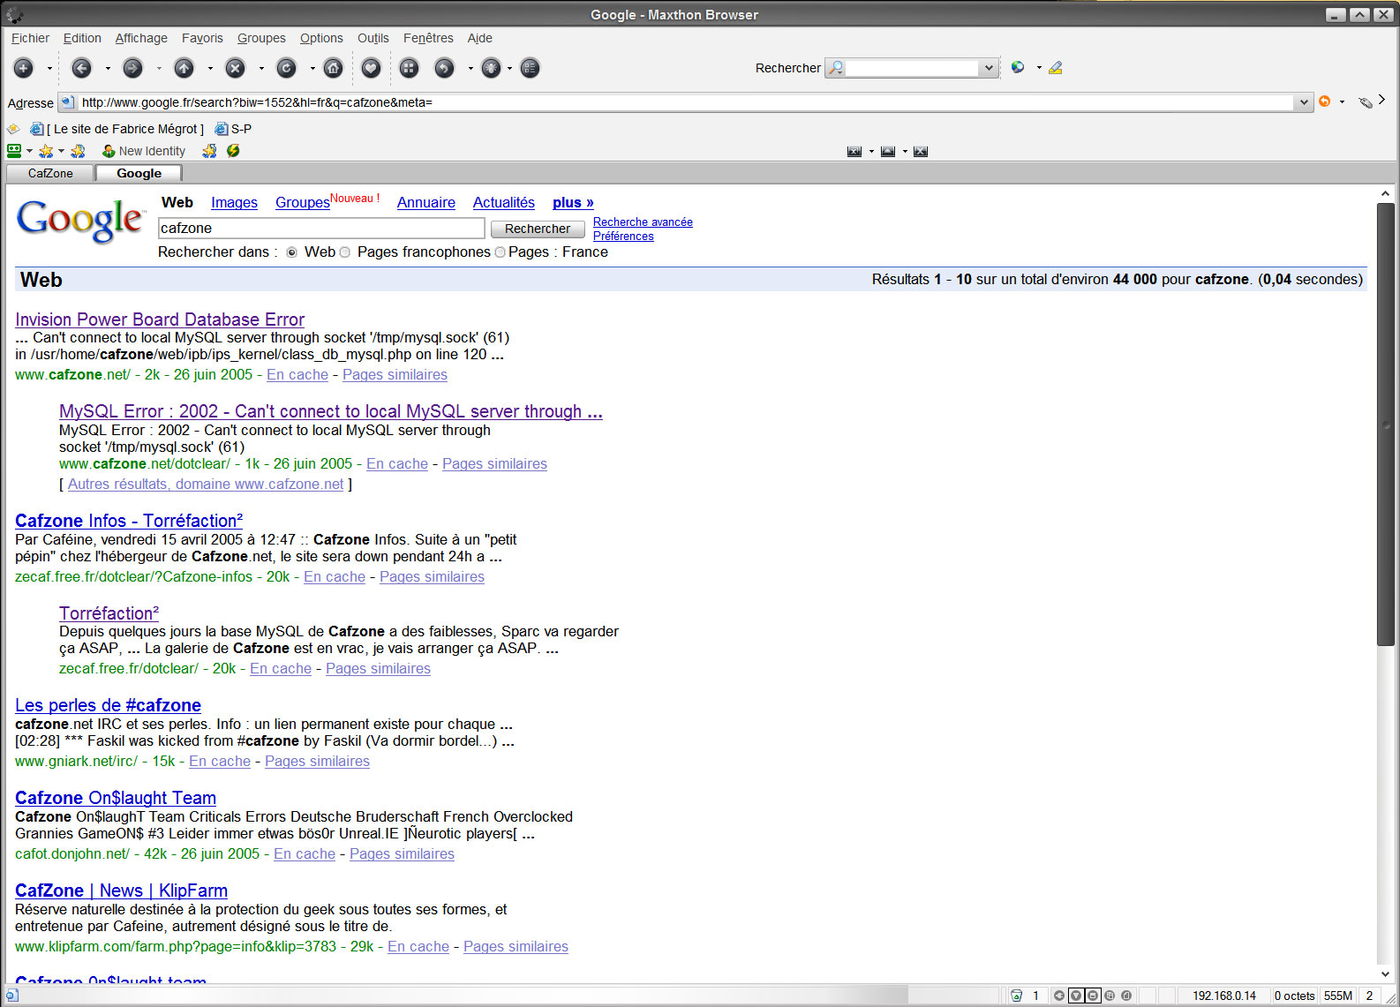1400x1007 pixels.
Task: Select the Web radio button
Action: pos(292,252)
